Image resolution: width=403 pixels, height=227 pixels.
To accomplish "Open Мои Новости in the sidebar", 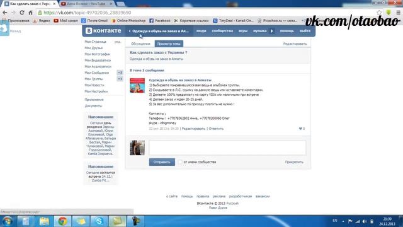I will [x=94, y=85].
